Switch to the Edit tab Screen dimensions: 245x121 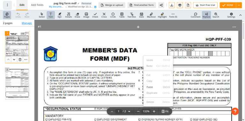coord(22,5)
